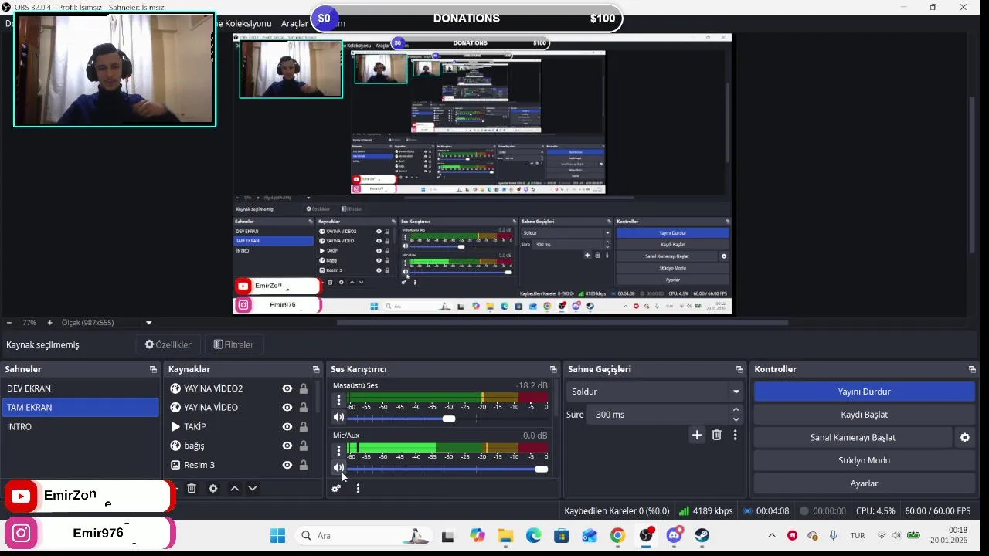Open transition properties three-dot menu
This screenshot has width=989, height=556.
735,436
